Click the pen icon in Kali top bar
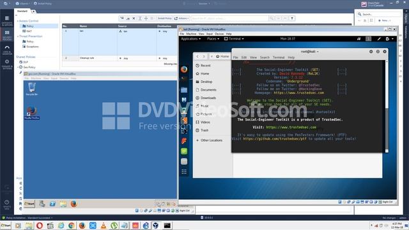This screenshot has width=409, height=230. (x=379, y=39)
